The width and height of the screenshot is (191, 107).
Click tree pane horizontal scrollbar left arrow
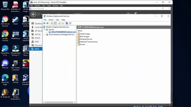[44, 102]
